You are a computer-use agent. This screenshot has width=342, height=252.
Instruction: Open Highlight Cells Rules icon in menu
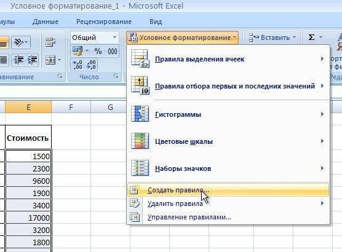coord(140,58)
